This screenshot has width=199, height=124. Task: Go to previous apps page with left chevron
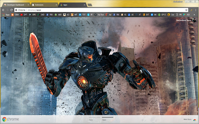(x=7, y=67)
